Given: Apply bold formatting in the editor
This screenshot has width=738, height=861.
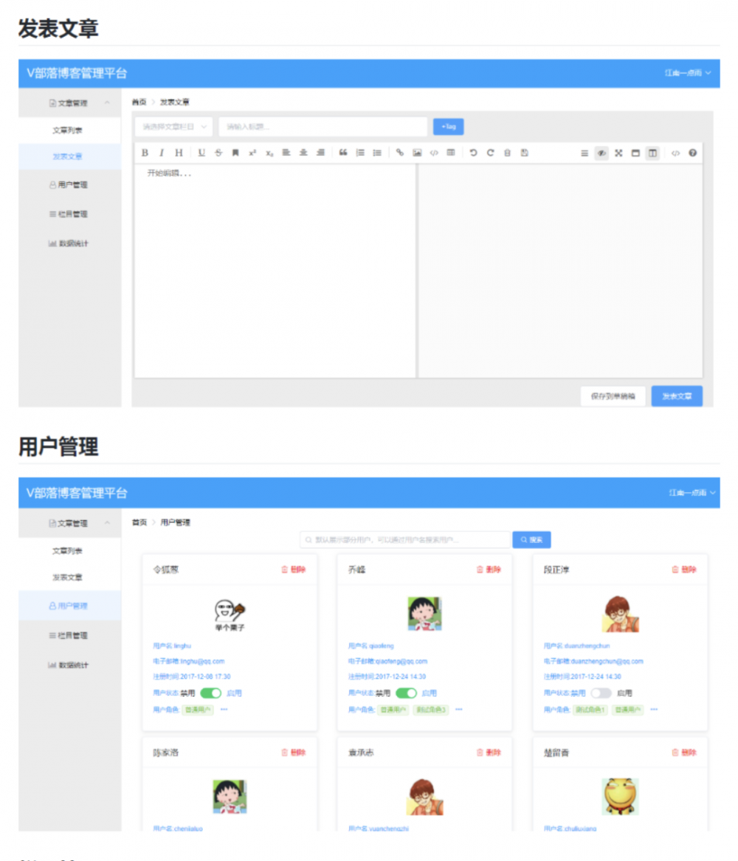Looking at the screenshot, I should tap(143, 153).
